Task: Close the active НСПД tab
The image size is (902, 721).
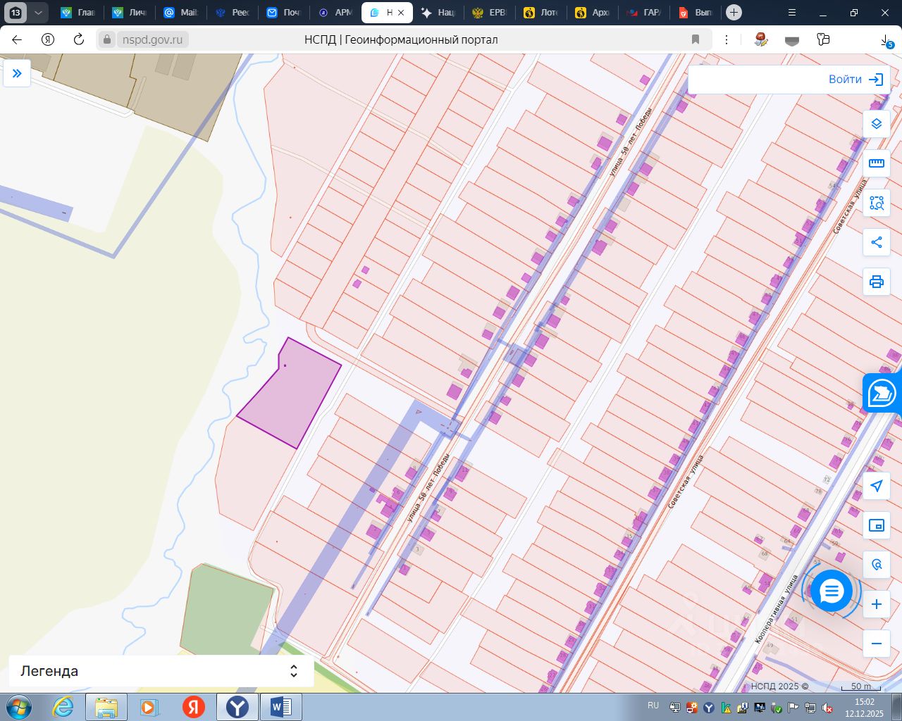Action: pos(401,13)
